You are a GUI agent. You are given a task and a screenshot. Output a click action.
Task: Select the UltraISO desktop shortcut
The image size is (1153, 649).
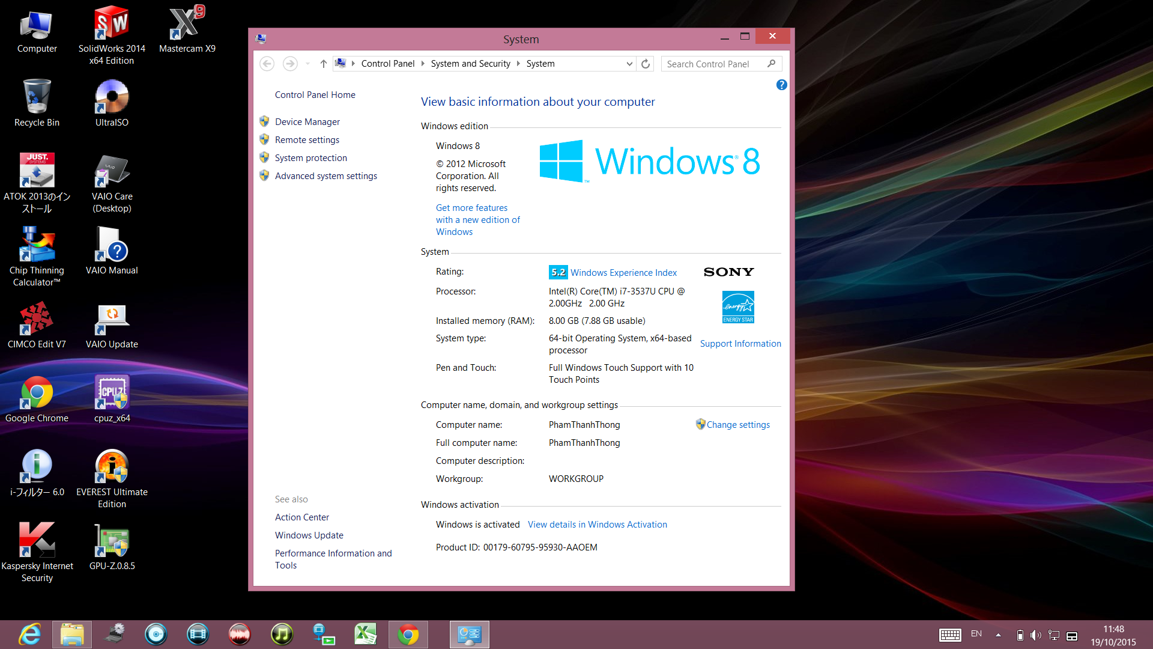pos(112,103)
